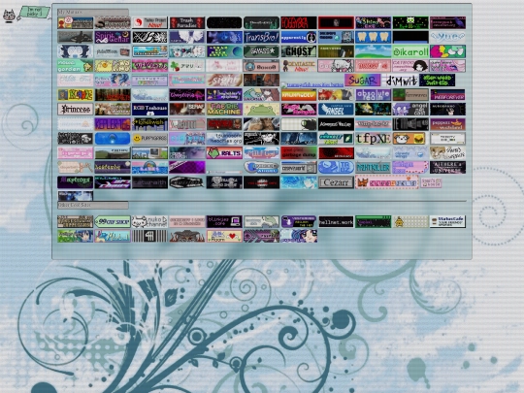The width and height of the screenshot is (524, 393).
Task: Click the My Mutuals section header
Action: [x=93, y=13]
